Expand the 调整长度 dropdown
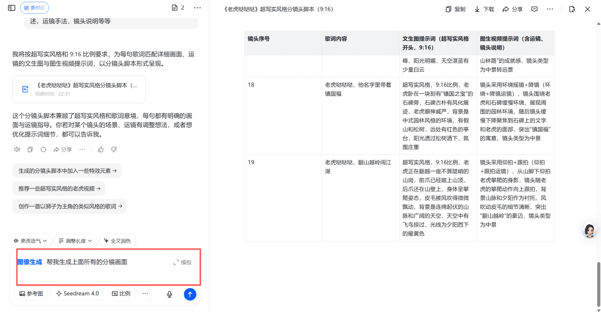The image size is (601, 312). click(x=75, y=241)
